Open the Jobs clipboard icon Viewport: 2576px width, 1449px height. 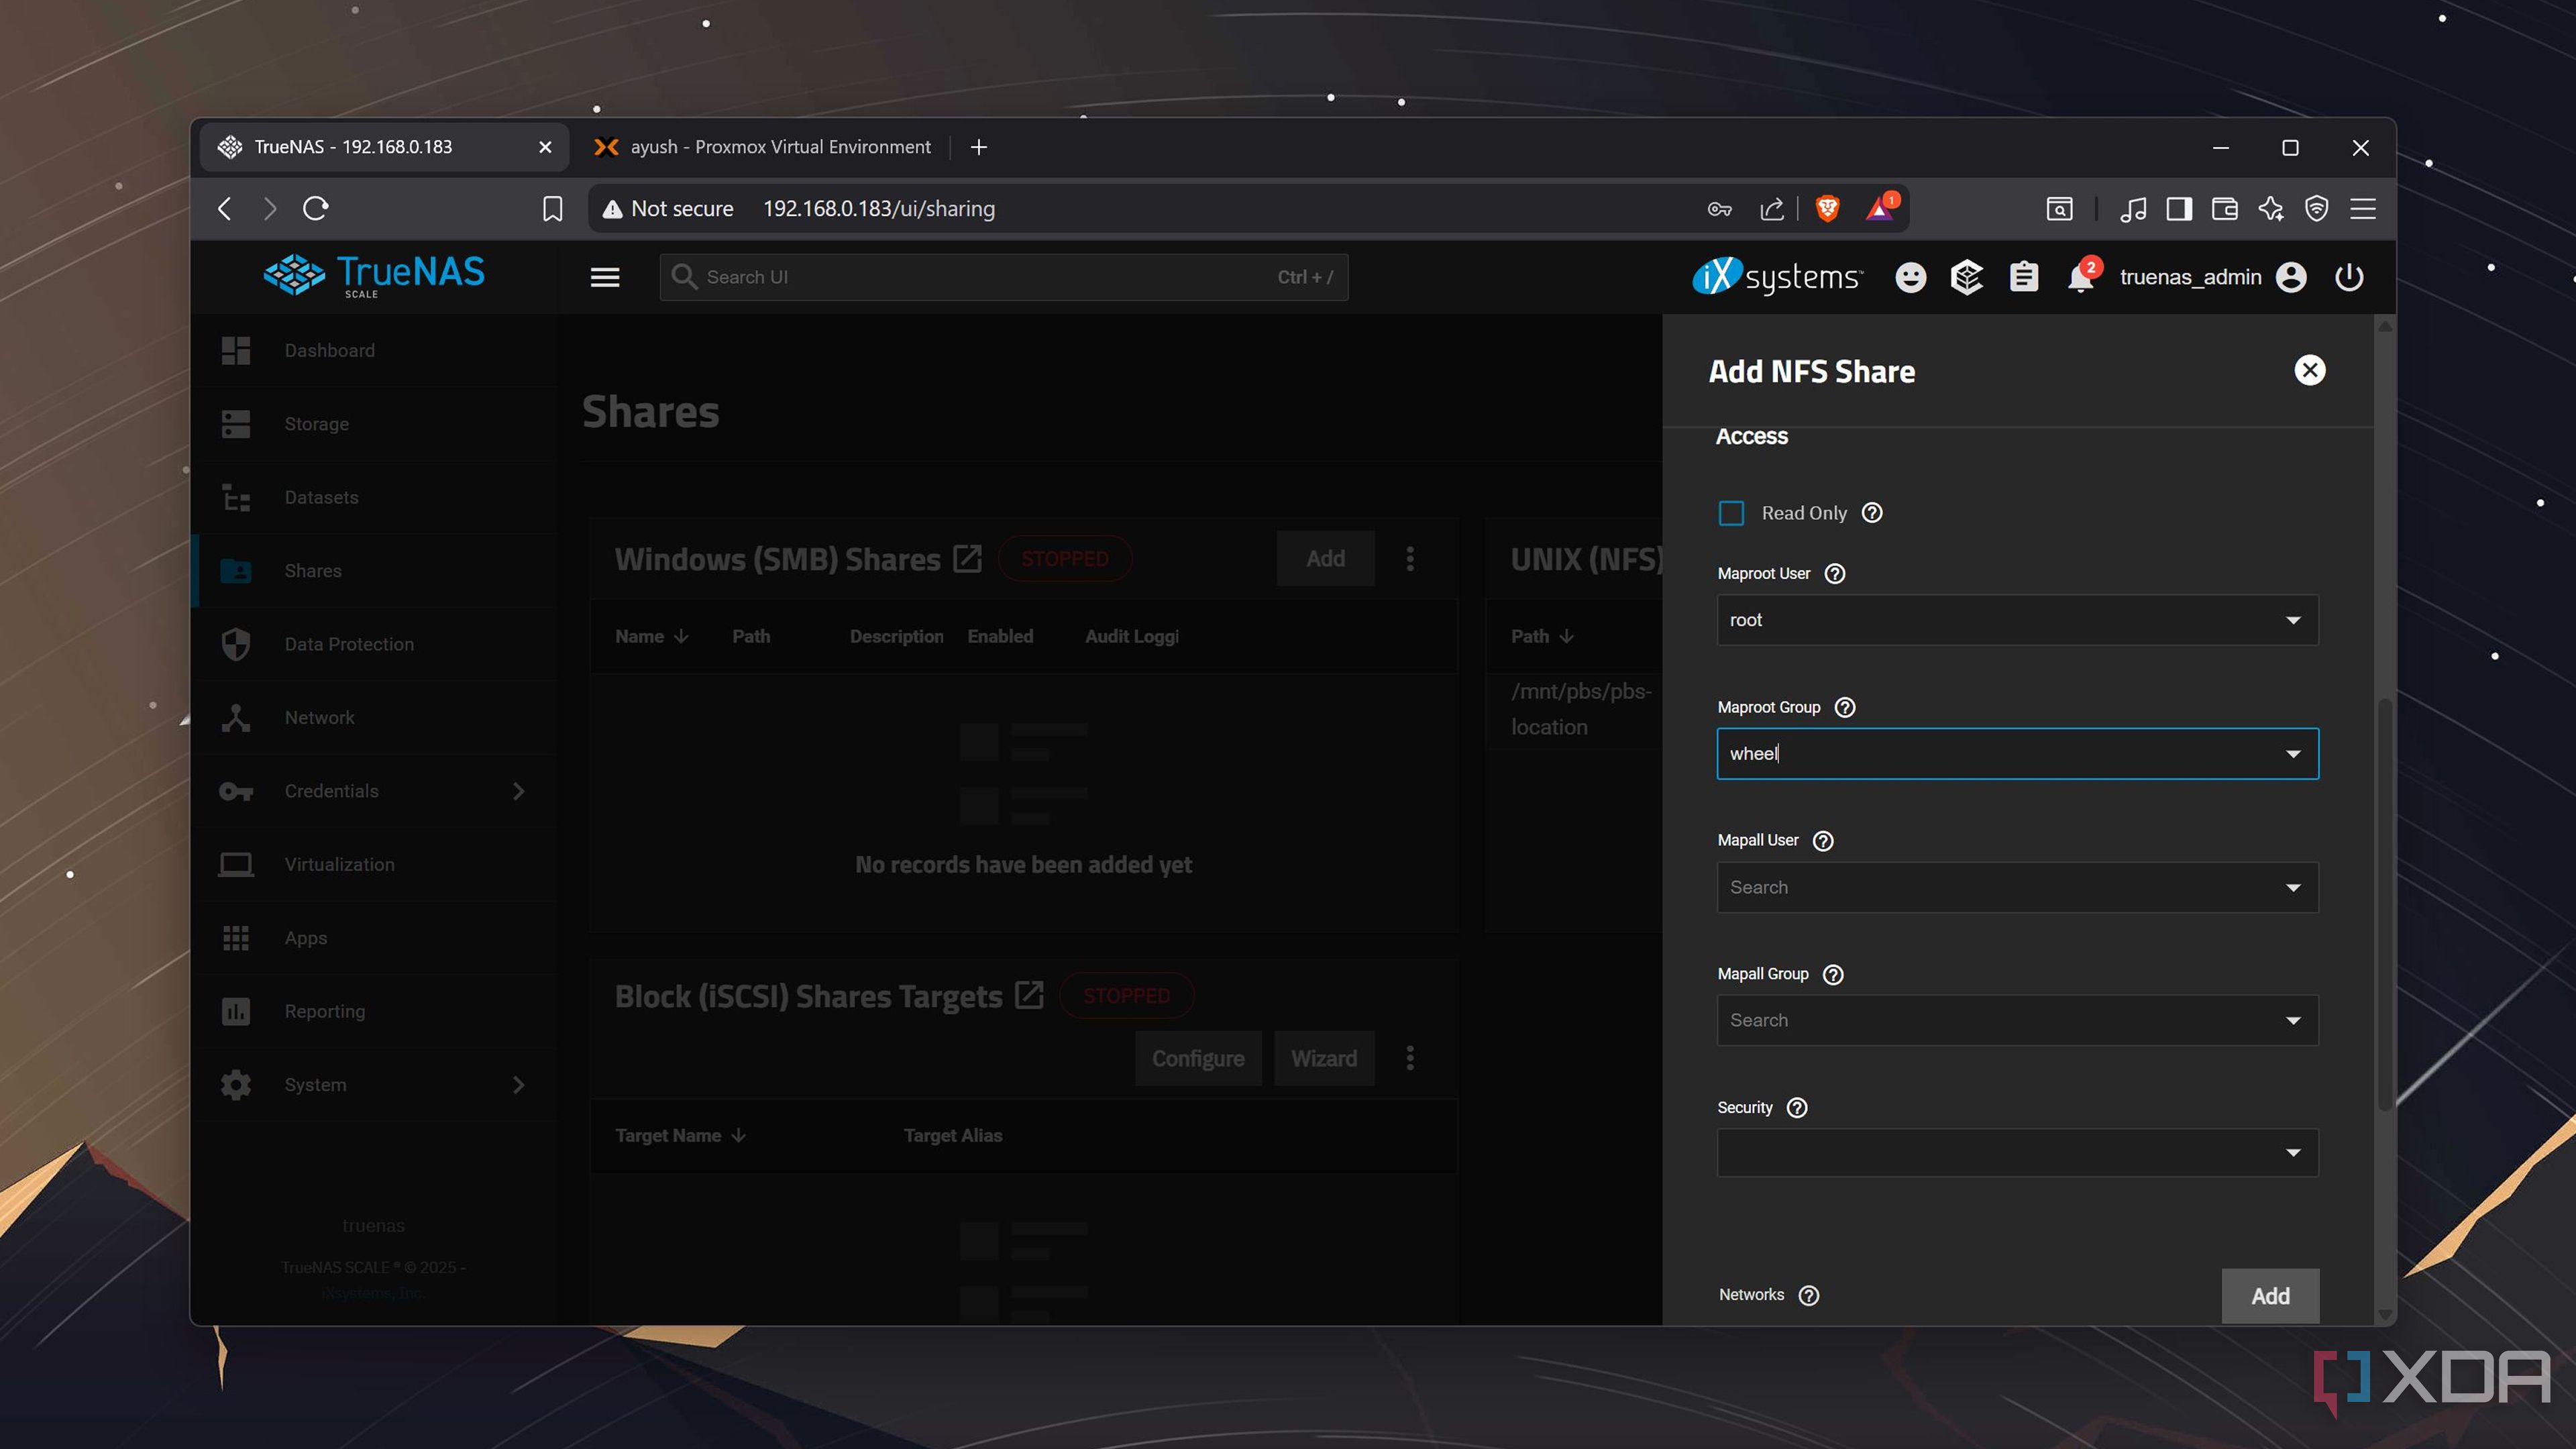(x=2023, y=278)
